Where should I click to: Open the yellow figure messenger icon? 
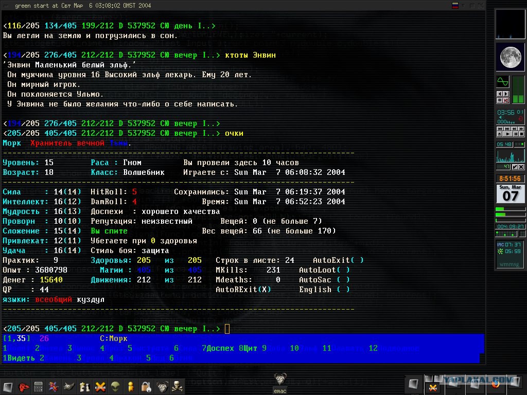click(131, 387)
